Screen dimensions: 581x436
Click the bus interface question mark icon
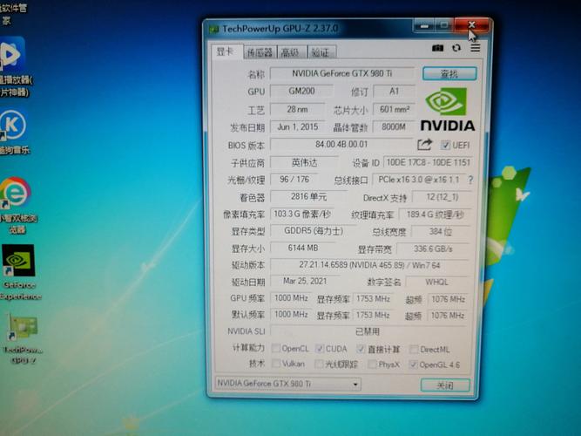(x=470, y=181)
